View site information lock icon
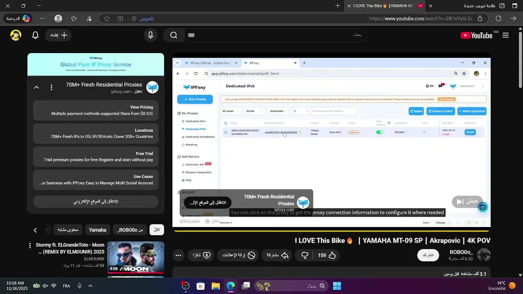 coord(480,18)
